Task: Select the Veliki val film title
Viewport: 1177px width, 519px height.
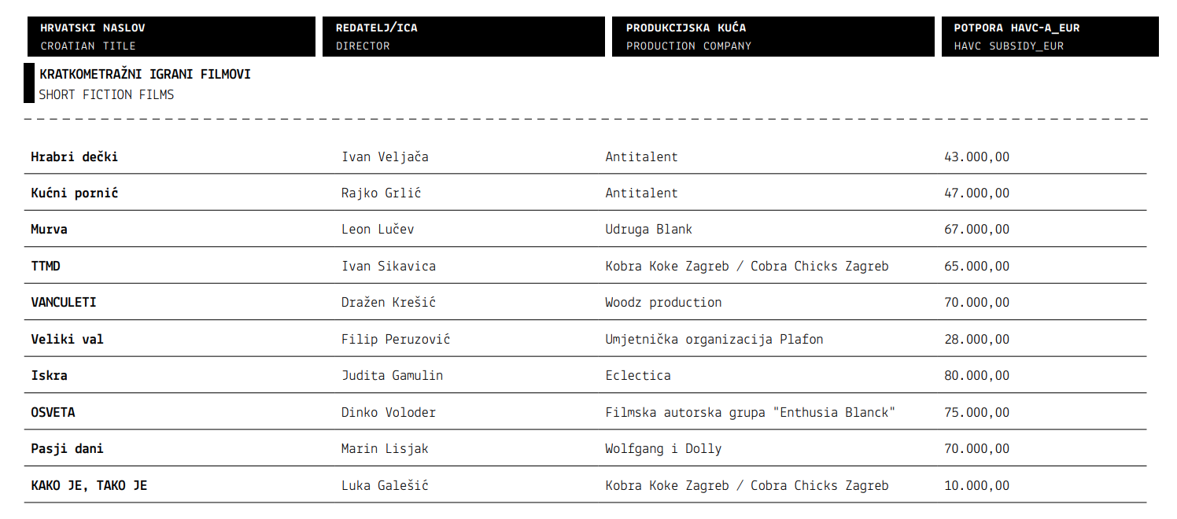Action: pyautogui.click(x=67, y=339)
